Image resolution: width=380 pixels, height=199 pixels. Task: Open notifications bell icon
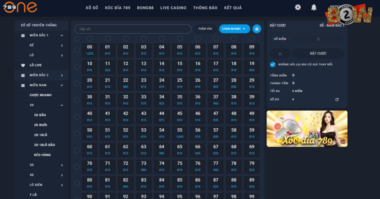(x=314, y=7)
